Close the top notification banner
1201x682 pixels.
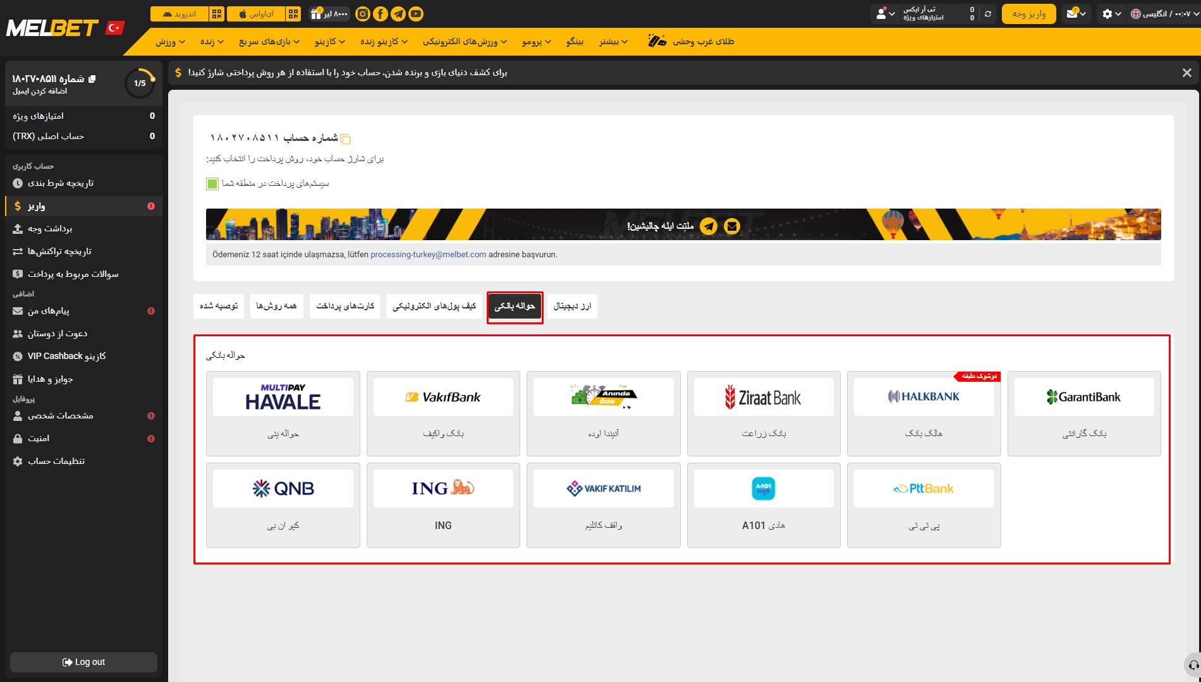(x=1186, y=73)
